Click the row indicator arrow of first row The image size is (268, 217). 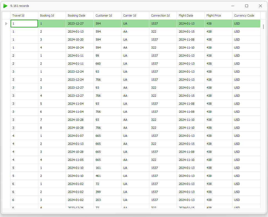pos(6,24)
